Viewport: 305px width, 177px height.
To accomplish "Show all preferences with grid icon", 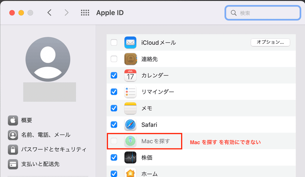I will 85,13.
